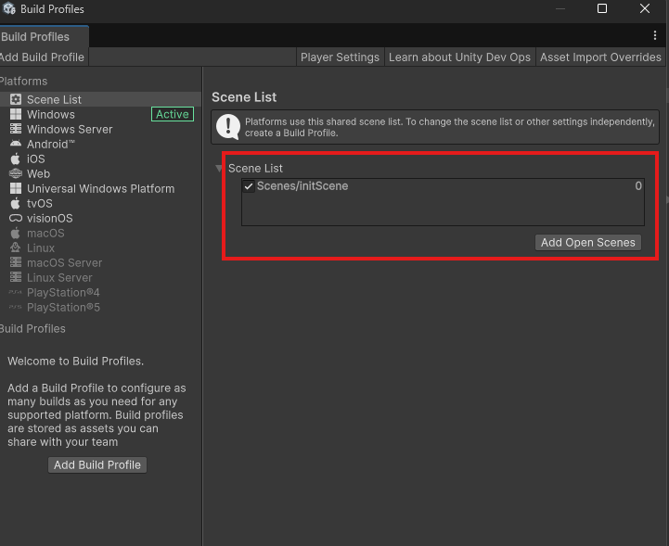The height and width of the screenshot is (546, 669).
Task: Select the Windows platform
Action: pos(101,114)
